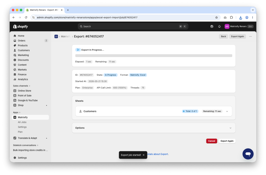Go back in browser
This screenshot has width=266, height=175.
14,17
